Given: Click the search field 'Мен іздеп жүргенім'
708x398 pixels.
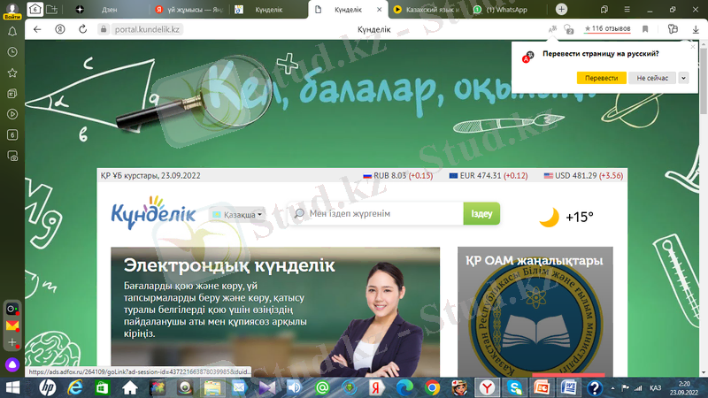Looking at the screenshot, I should tap(381, 214).
